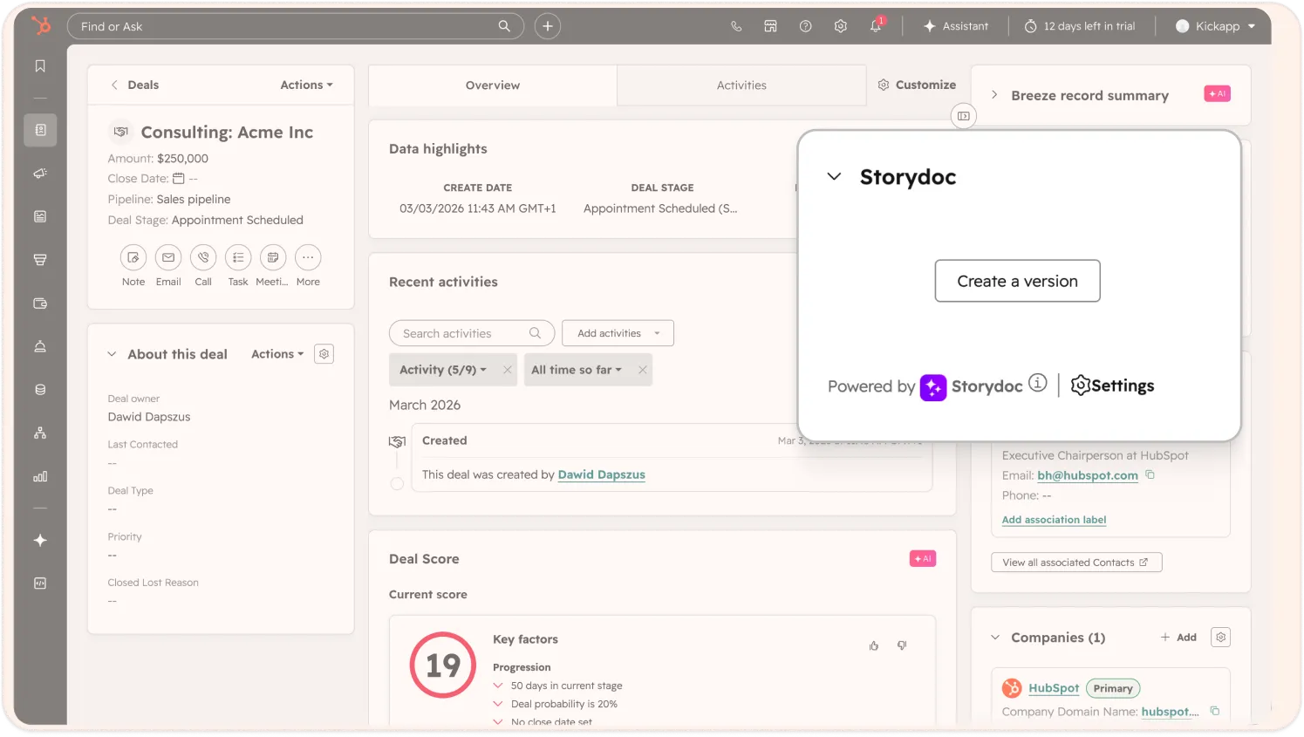Open About this deal Actions dropdown
The image size is (1304, 737).
[x=277, y=354]
